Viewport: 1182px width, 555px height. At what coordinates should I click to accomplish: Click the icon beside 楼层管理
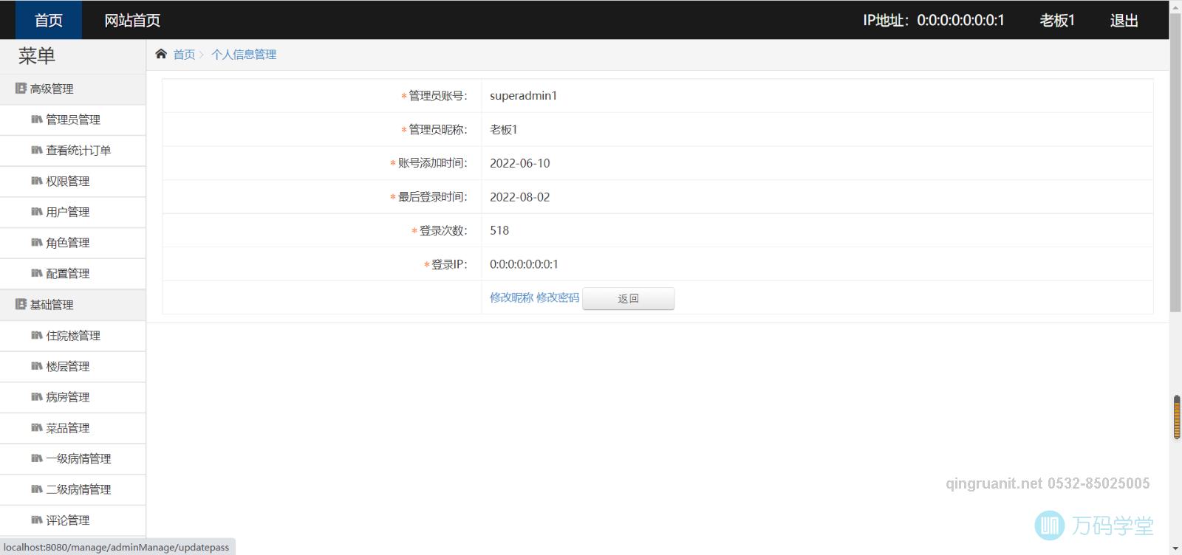(36, 366)
